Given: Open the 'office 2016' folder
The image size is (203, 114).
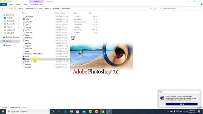Looking at the screenshot, I should click(10, 33).
